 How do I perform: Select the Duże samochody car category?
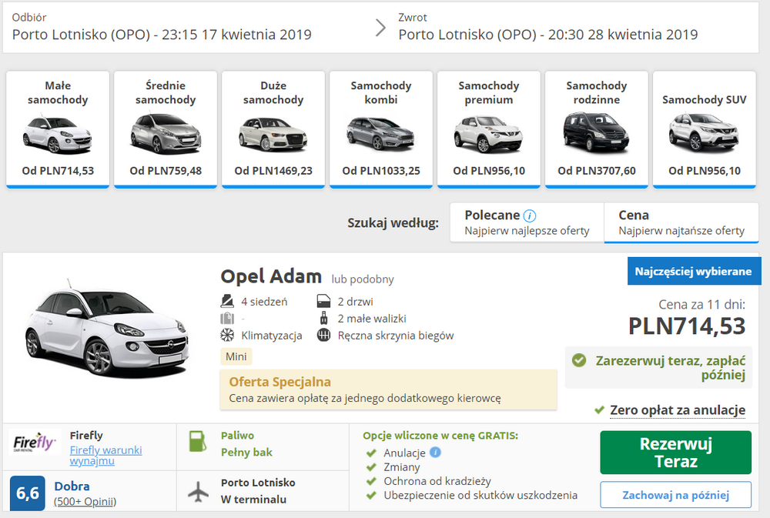pyautogui.click(x=273, y=129)
